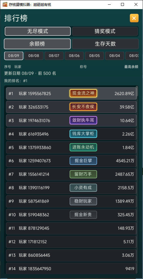Click the balance 2487.65万
143x279 pixels.
(125, 174)
